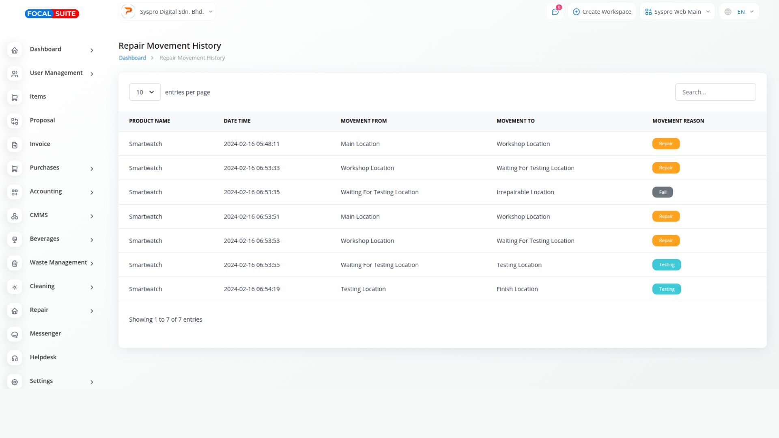The image size is (779, 438).
Task: Click the chat notifications icon
Action: pyautogui.click(x=555, y=12)
